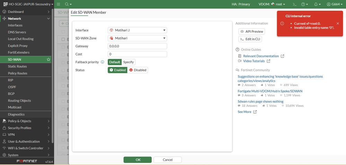This screenshot has width=346, height=165.
Task: Click the Edit in CLI button
Action: pyautogui.click(x=250, y=39)
